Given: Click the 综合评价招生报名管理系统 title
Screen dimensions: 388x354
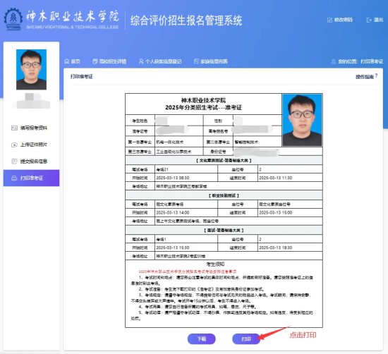Looking at the screenshot, I should pyautogui.click(x=186, y=20).
